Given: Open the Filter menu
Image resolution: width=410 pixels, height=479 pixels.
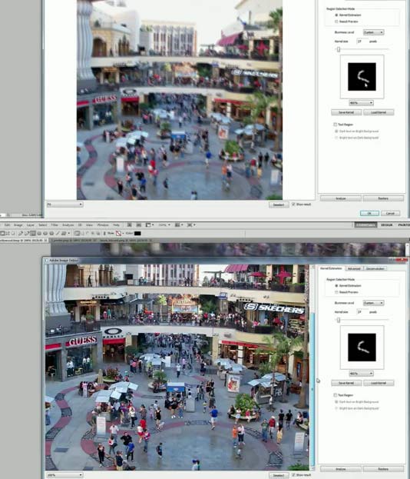Looking at the screenshot, I should pos(55,225).
